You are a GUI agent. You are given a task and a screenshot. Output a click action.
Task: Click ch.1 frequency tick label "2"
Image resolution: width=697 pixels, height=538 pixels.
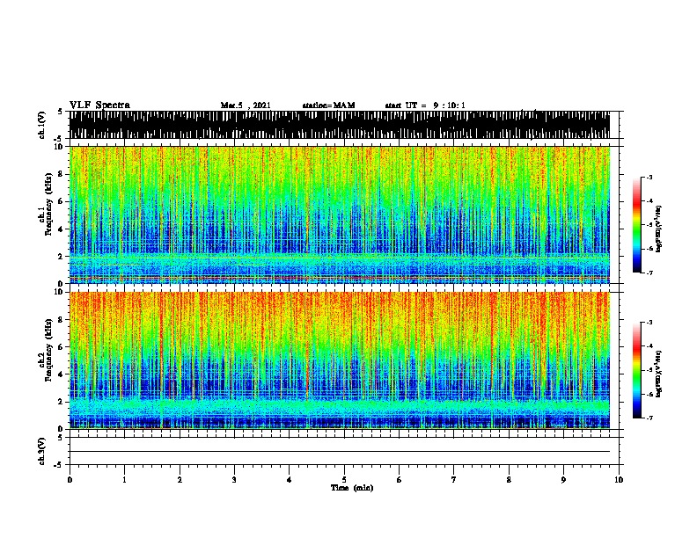click(x=62, y=257)
